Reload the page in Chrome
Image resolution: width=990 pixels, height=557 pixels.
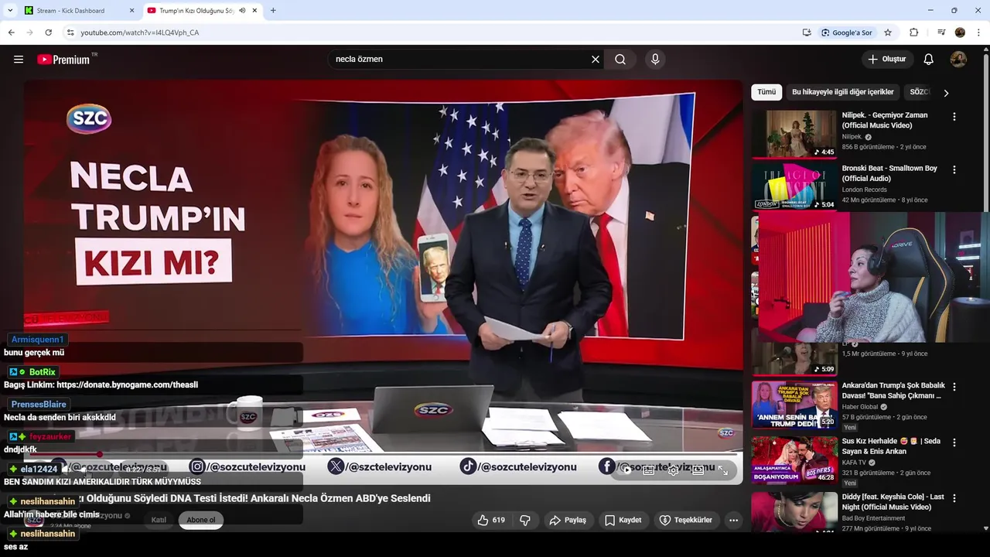[48, 32]
